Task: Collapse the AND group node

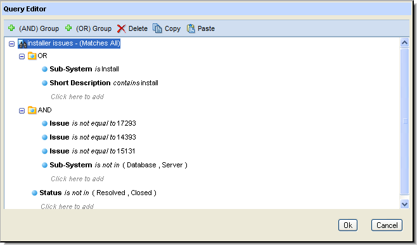Action: (x=22, y=111)
